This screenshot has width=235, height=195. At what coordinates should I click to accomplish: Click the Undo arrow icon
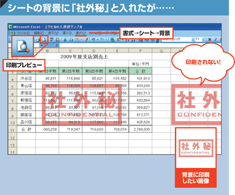93,40
